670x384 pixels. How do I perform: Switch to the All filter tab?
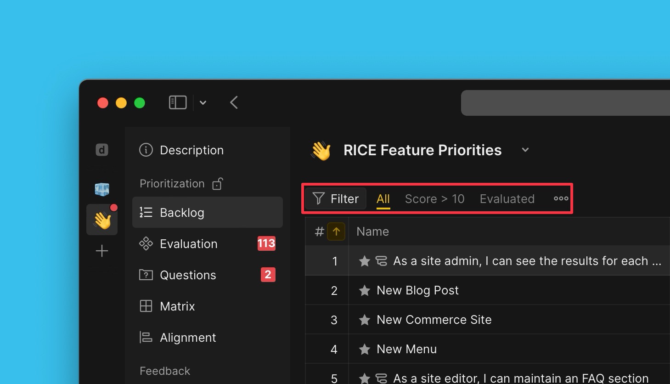point(383,198)
